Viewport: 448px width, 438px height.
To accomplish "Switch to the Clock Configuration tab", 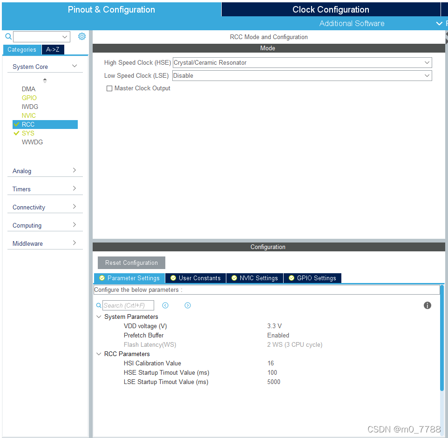I will (331, 9).
